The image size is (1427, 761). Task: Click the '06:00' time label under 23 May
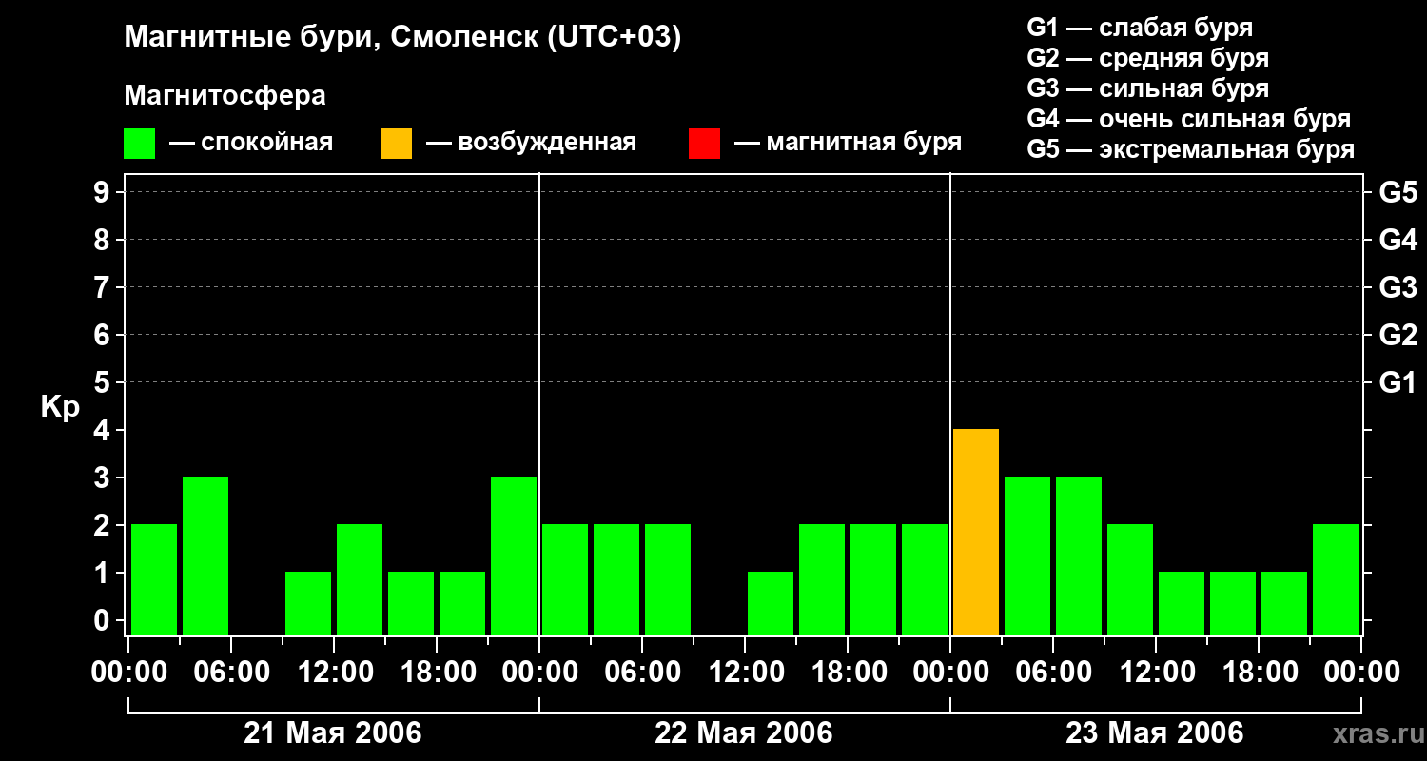pyautogui.click(x=1053, y=673)
